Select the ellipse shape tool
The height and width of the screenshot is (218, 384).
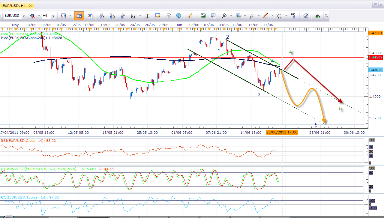pyautogui.click(x=279, y=16)
